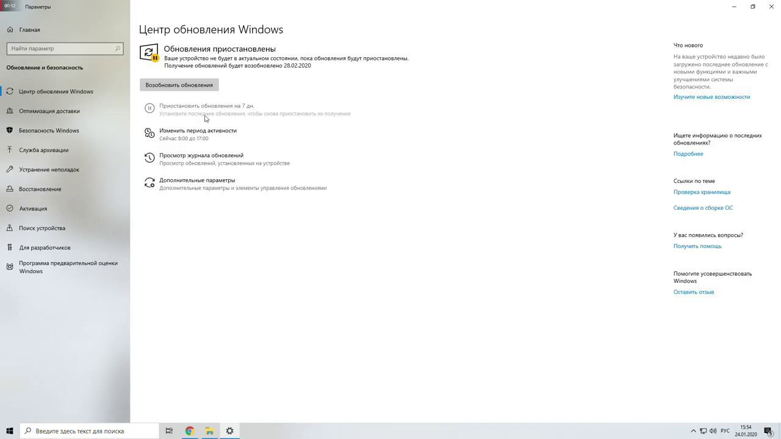
Task: Open the Сведения о сборке ОС link
Action: 703,208
